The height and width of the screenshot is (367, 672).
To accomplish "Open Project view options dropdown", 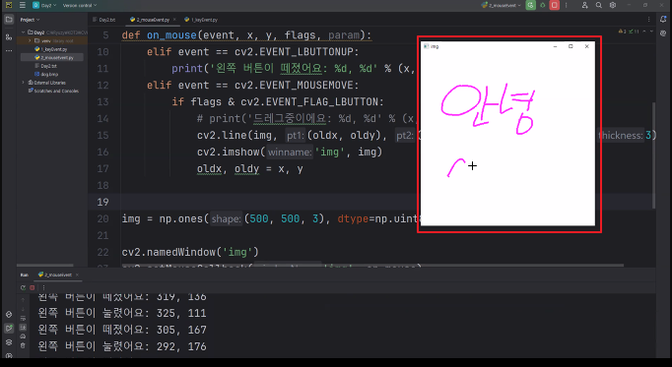I will (x=30, y=20).
